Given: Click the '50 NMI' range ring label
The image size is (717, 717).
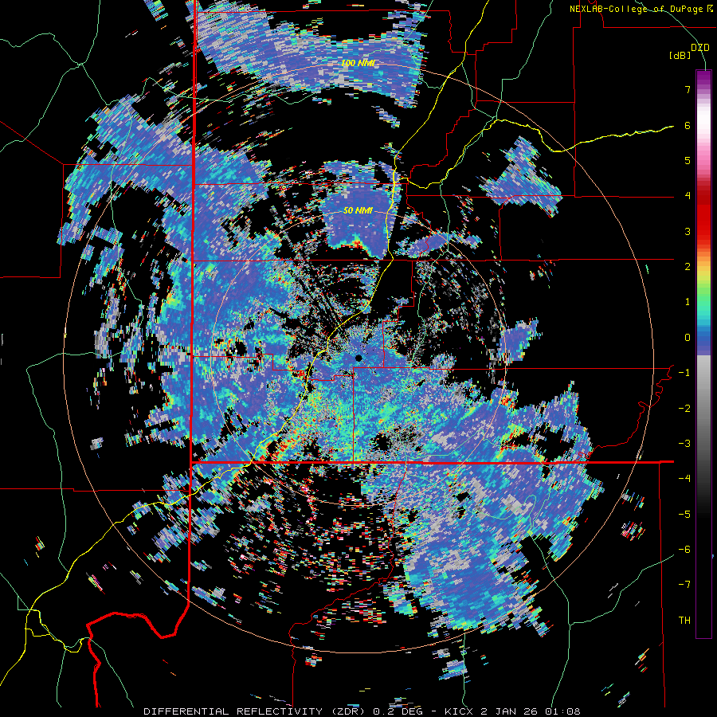Looking at the screenshot, I should click(x=358, y=211).
